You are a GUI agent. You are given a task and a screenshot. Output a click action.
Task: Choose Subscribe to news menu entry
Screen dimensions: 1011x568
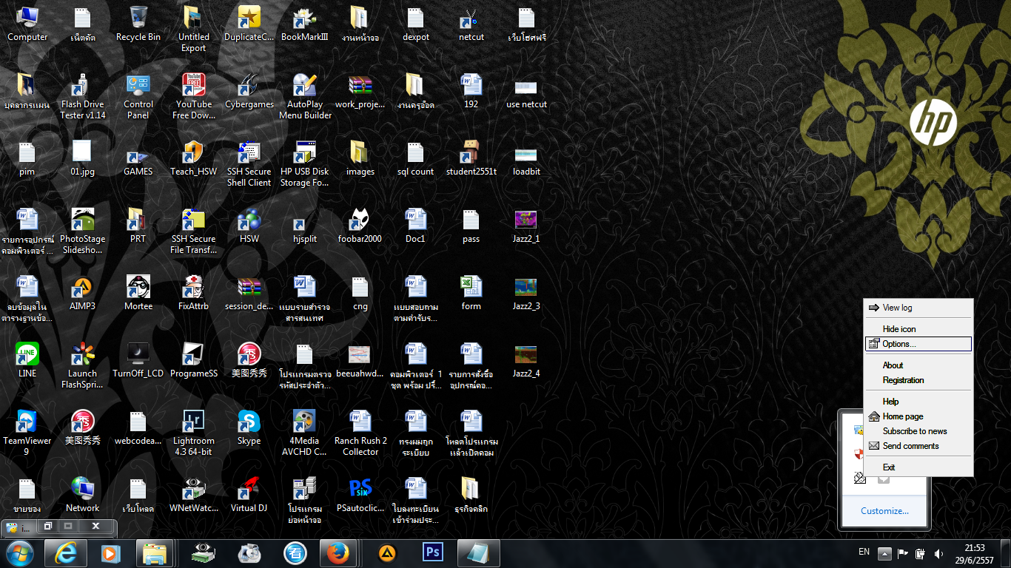(x=918, y=431)
